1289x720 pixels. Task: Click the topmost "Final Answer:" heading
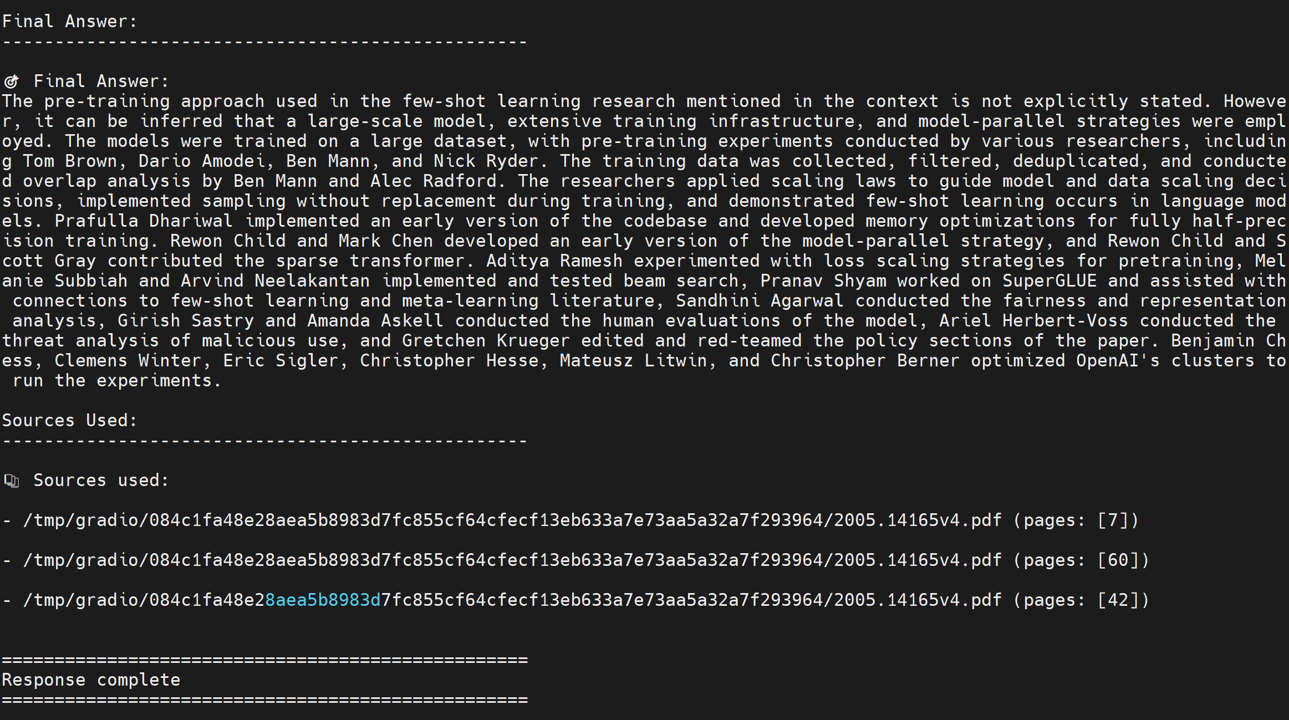(69, 22)
